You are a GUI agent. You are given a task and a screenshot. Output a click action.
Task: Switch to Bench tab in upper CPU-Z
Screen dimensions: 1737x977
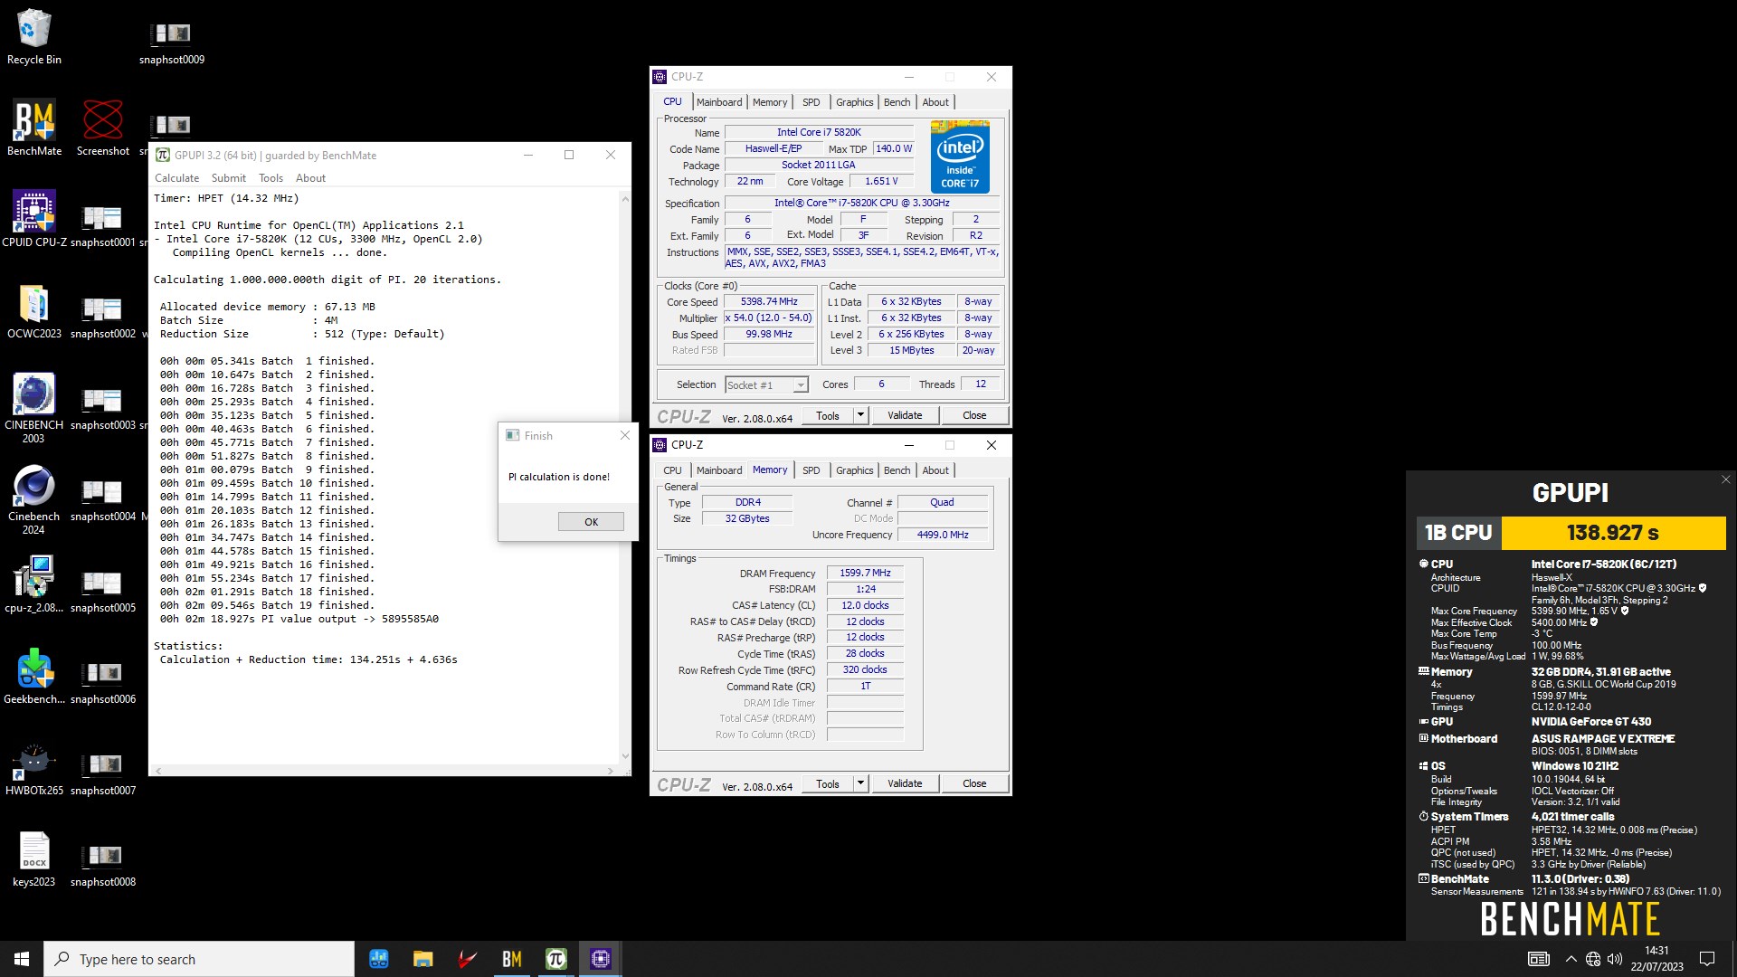point(897,102)
